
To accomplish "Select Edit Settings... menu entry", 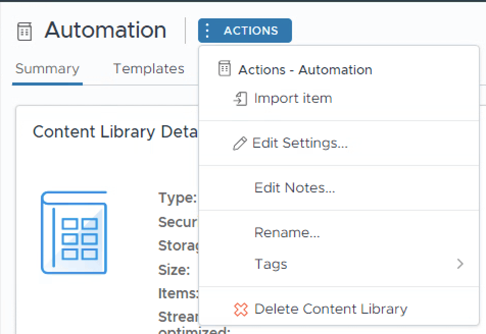I will [x=300, y=143].
